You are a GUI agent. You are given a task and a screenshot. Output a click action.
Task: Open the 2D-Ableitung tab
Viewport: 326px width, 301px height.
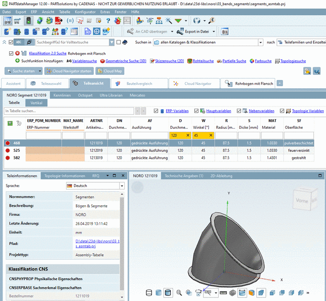point(221,176)
